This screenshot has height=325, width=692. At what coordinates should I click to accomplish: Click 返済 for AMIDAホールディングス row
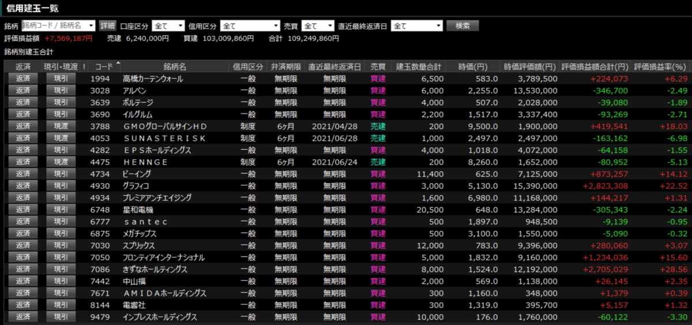(x=23, y=293)
